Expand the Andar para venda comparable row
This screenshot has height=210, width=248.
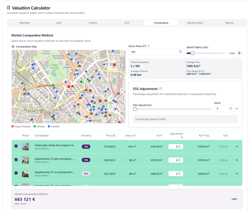[x=237, y=147]
